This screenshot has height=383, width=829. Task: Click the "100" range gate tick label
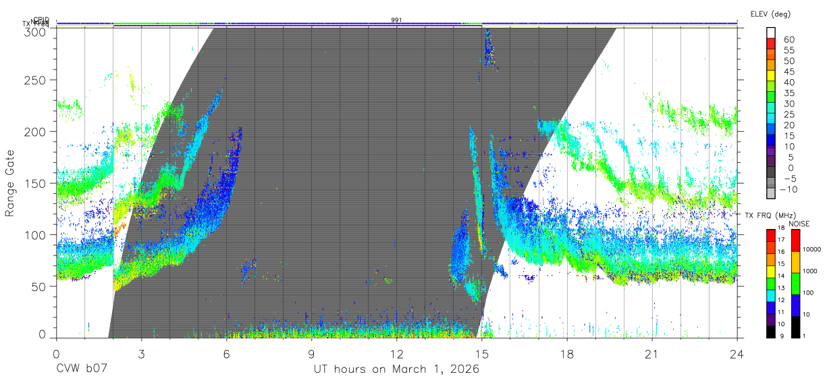(34, 234)
